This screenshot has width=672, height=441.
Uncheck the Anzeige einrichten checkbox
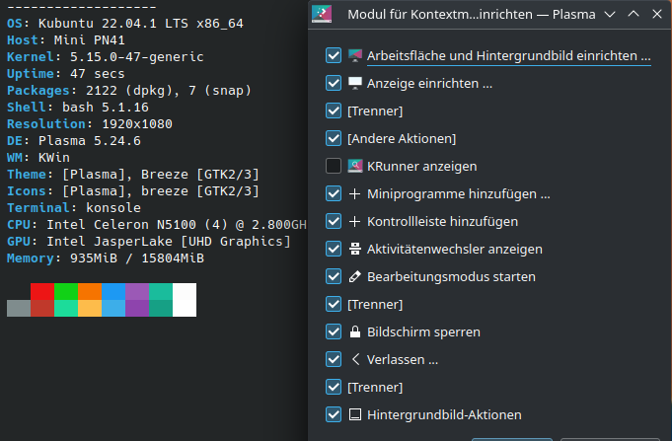pos(334,83)
